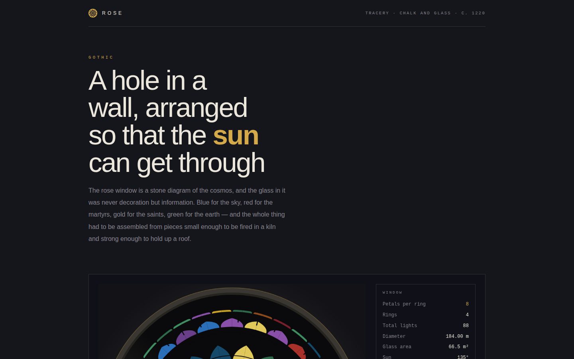Select the "Glass area" label
The width and height of the screenshot is (574, 359).
point(397,347)
